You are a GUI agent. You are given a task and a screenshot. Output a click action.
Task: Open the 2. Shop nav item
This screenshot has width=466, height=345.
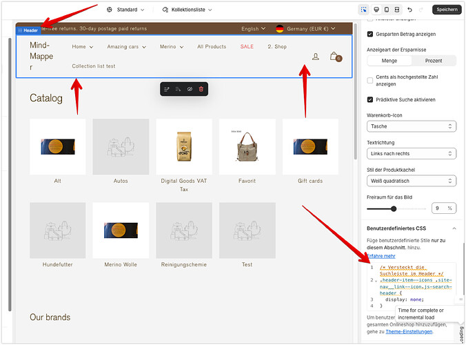[277, 47]
